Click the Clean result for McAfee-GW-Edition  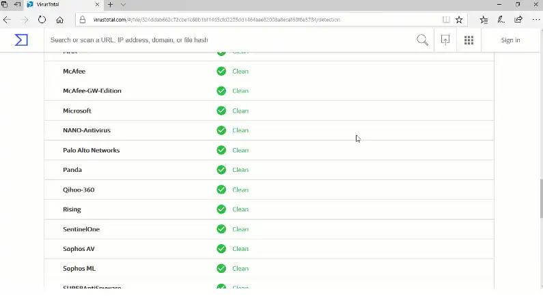pyautogui.click(x=240, y=91)
